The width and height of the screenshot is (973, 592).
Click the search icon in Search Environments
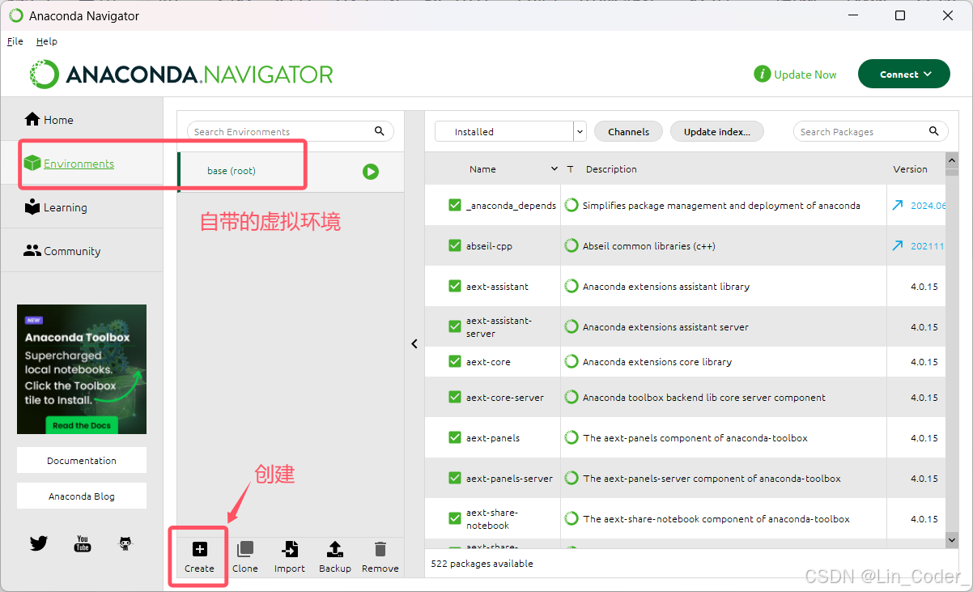380,131
